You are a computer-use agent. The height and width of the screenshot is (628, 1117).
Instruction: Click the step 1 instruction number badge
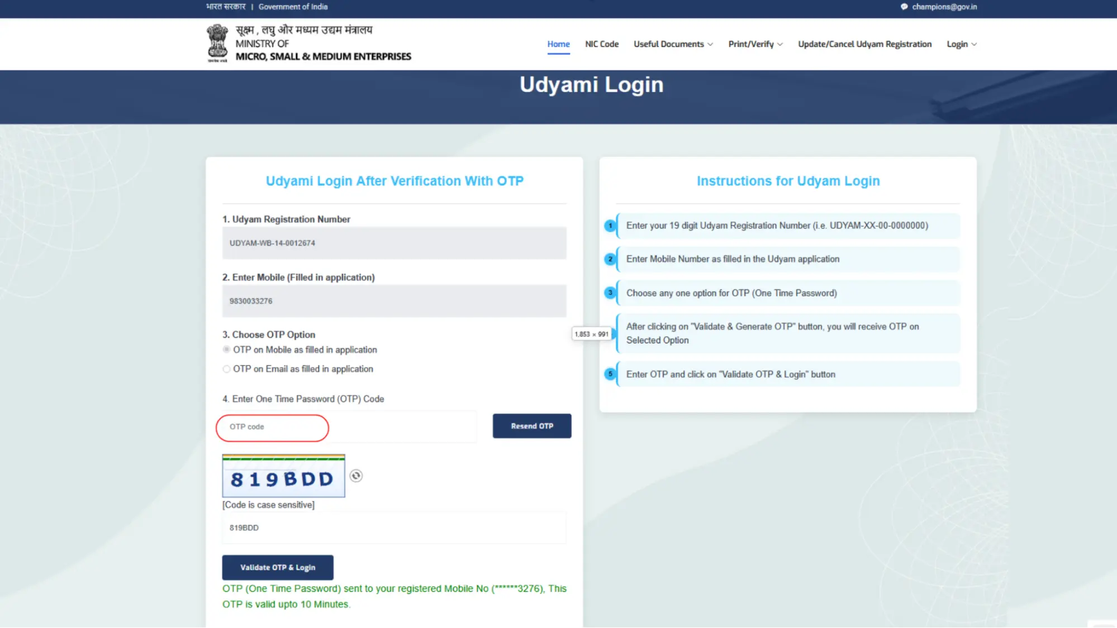tap(610, 226)
